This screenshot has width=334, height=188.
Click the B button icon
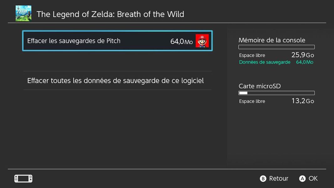click(x=263, y=178)
